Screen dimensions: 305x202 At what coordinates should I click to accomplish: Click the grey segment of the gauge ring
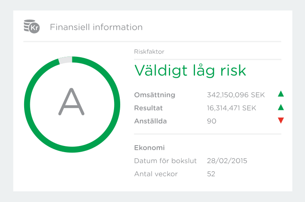pos(65,60)
